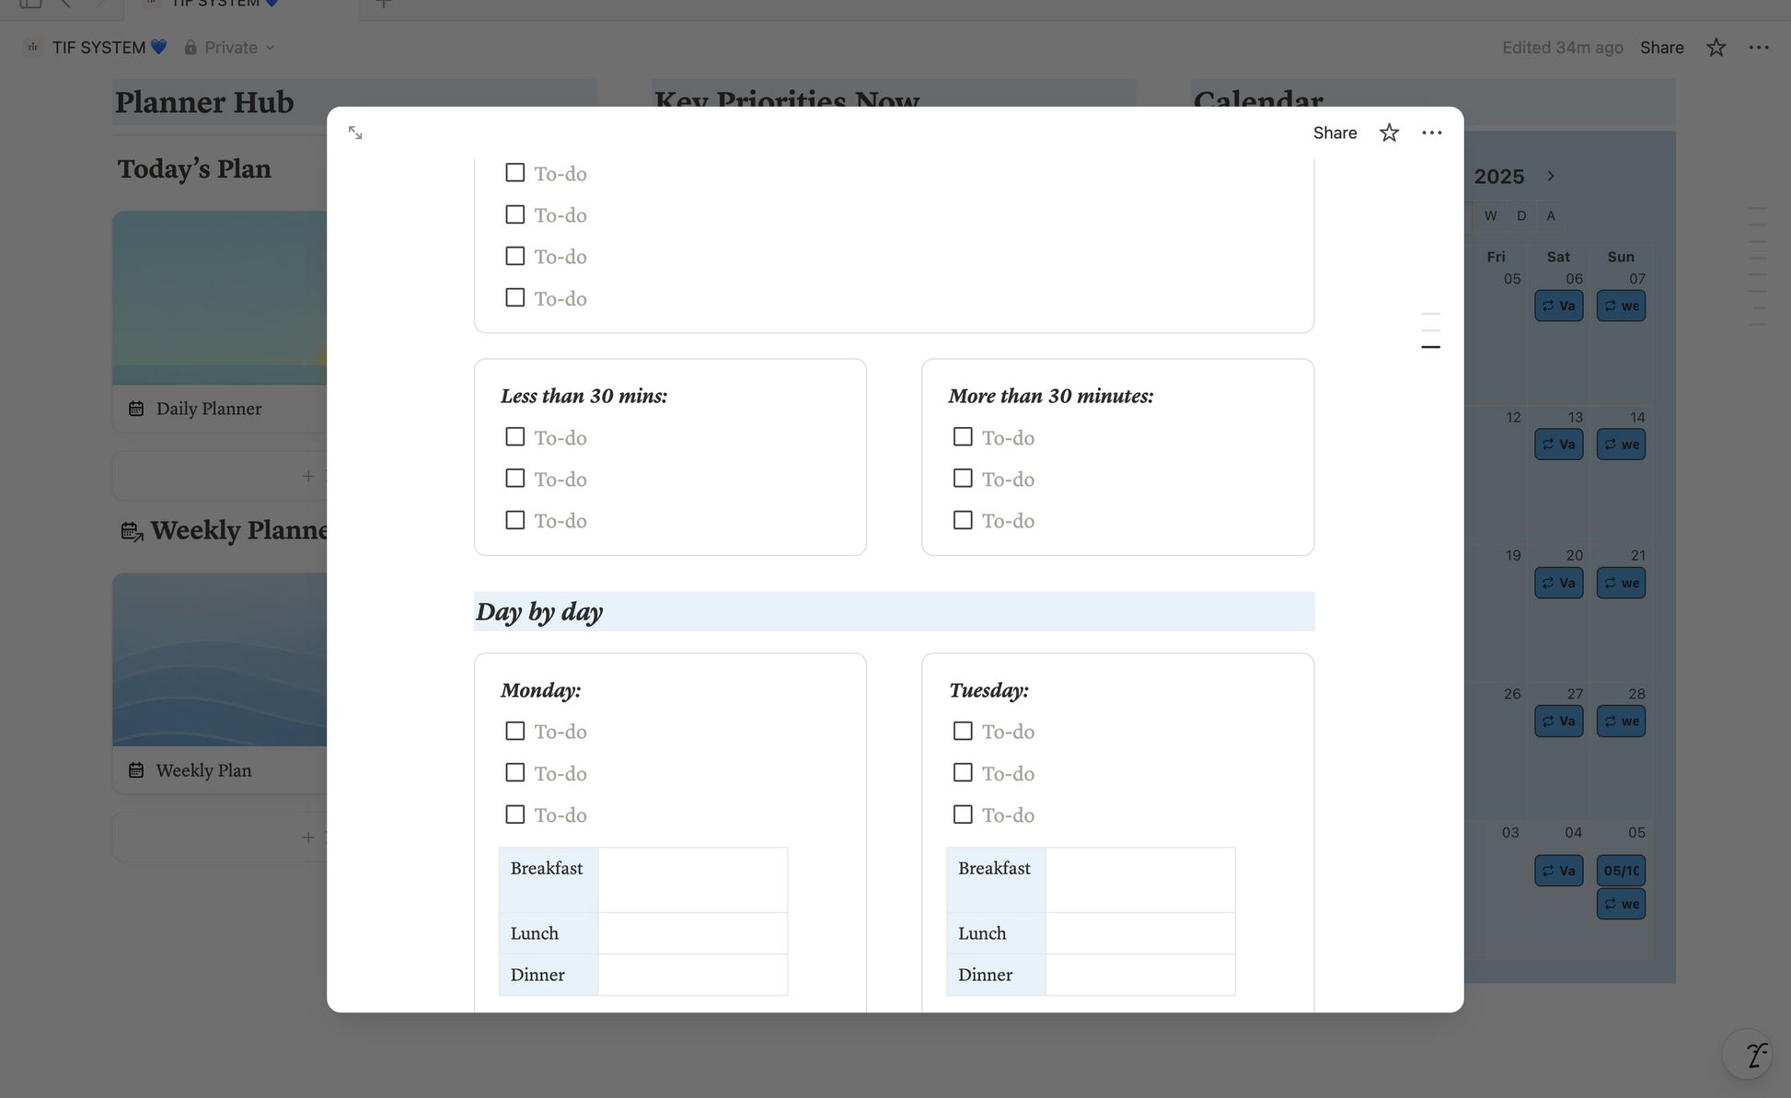Check the first Tuesday to-do checkbox
The image size is (1791, 1098).
click(963, 731)
